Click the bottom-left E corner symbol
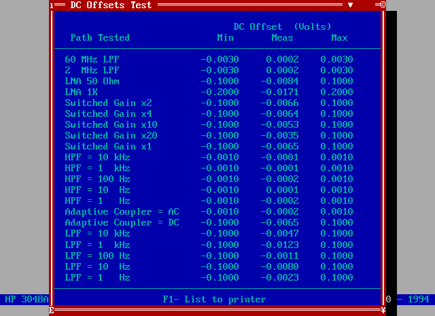 point(52,310)
